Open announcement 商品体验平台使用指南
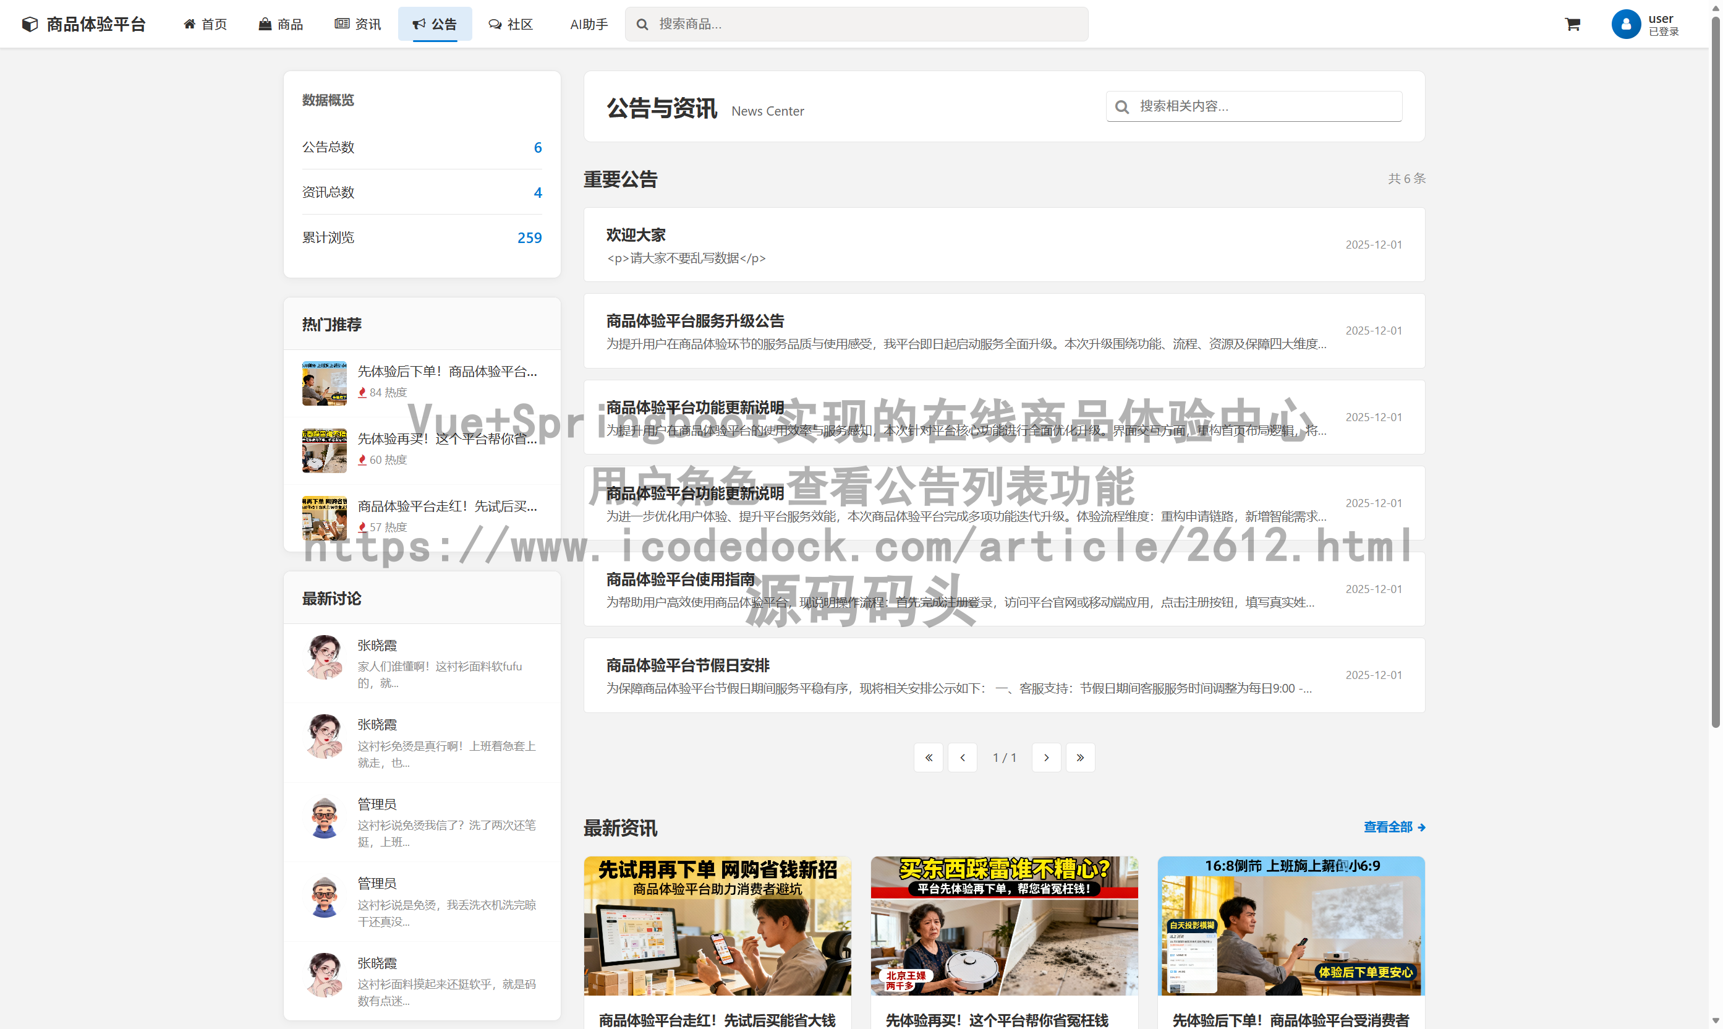This screenshot has width=1723, height=1029. [680, 579]
